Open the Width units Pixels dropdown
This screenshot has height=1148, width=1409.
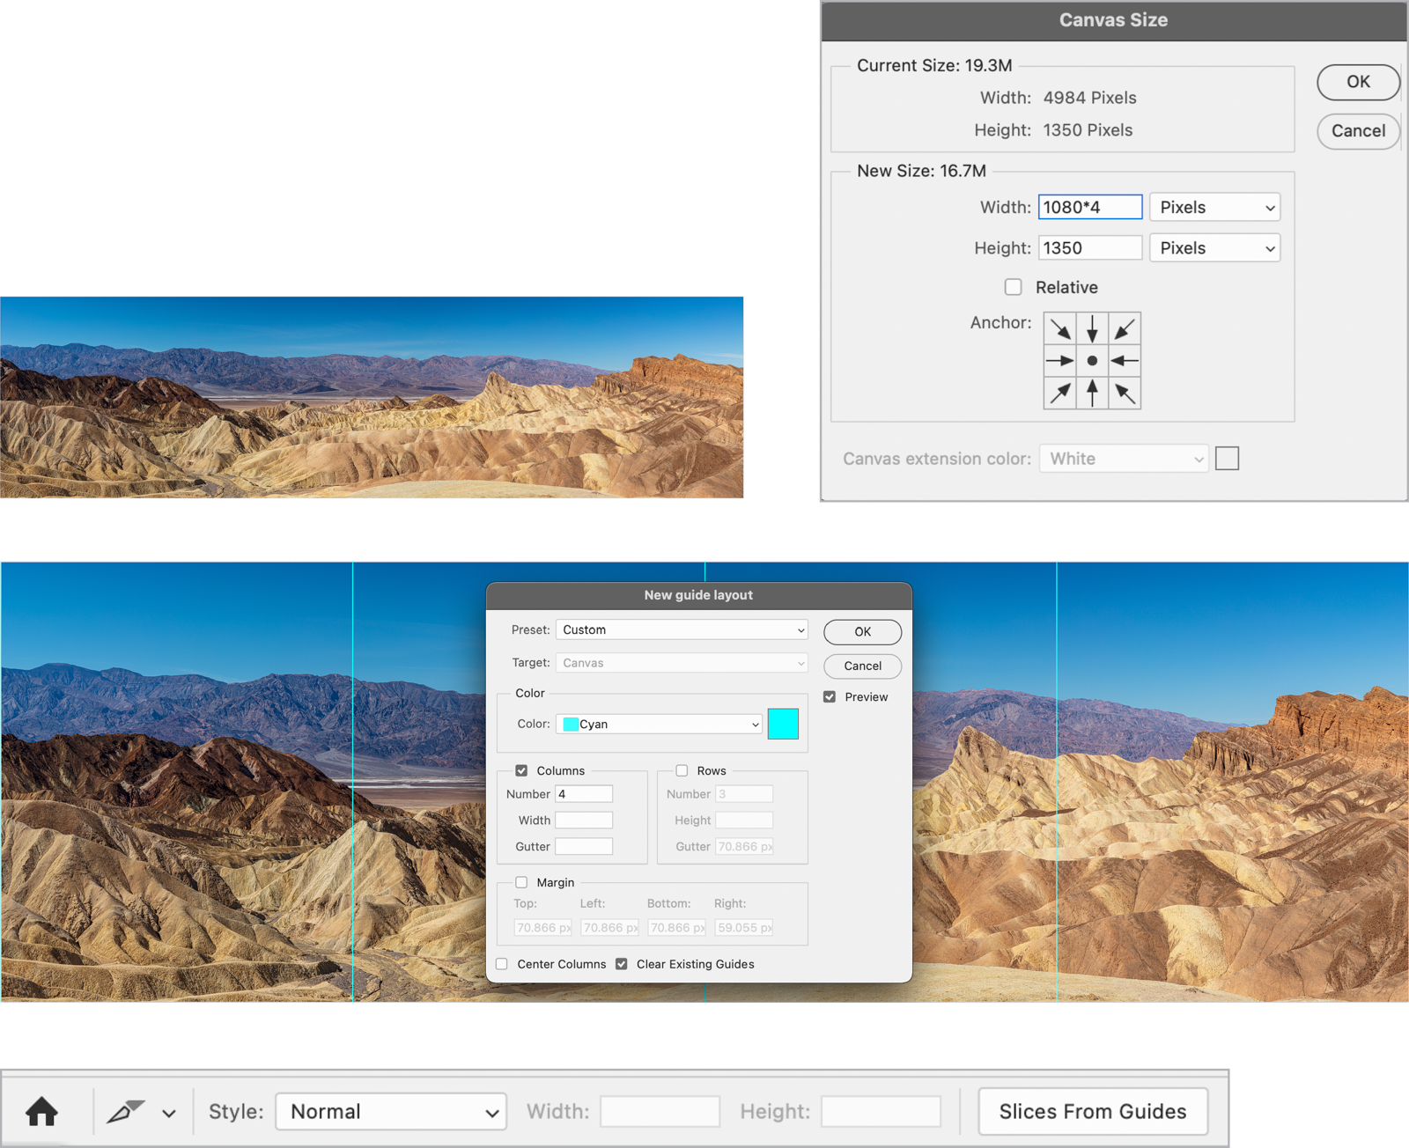coord(1214,208)
